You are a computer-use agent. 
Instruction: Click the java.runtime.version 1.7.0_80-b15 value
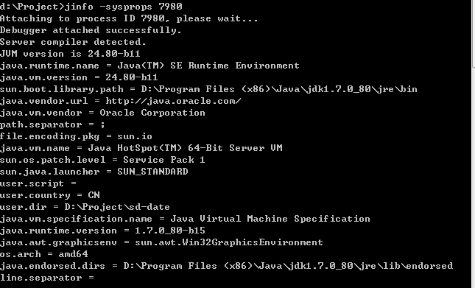click(x=170, y=231)
